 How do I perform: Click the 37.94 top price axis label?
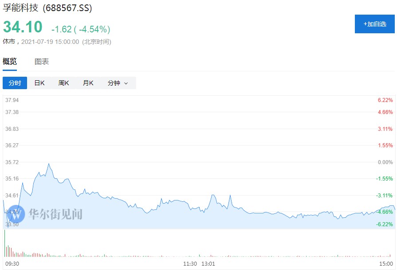(12, 100)
